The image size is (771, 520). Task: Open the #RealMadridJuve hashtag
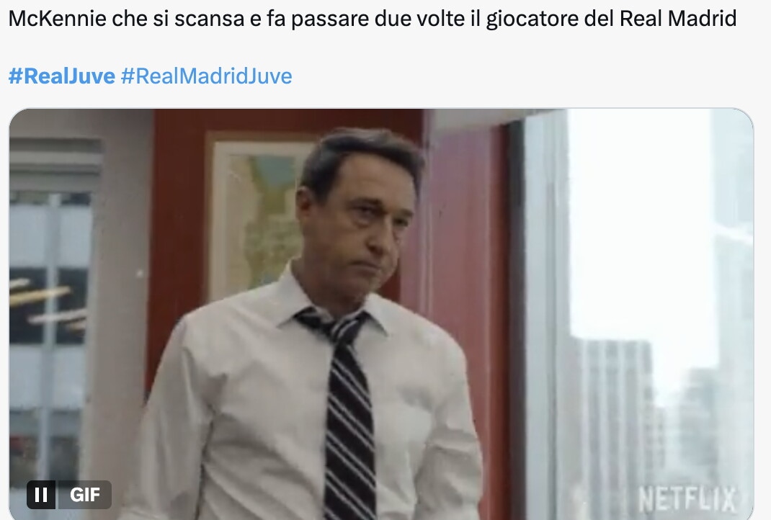206,76
